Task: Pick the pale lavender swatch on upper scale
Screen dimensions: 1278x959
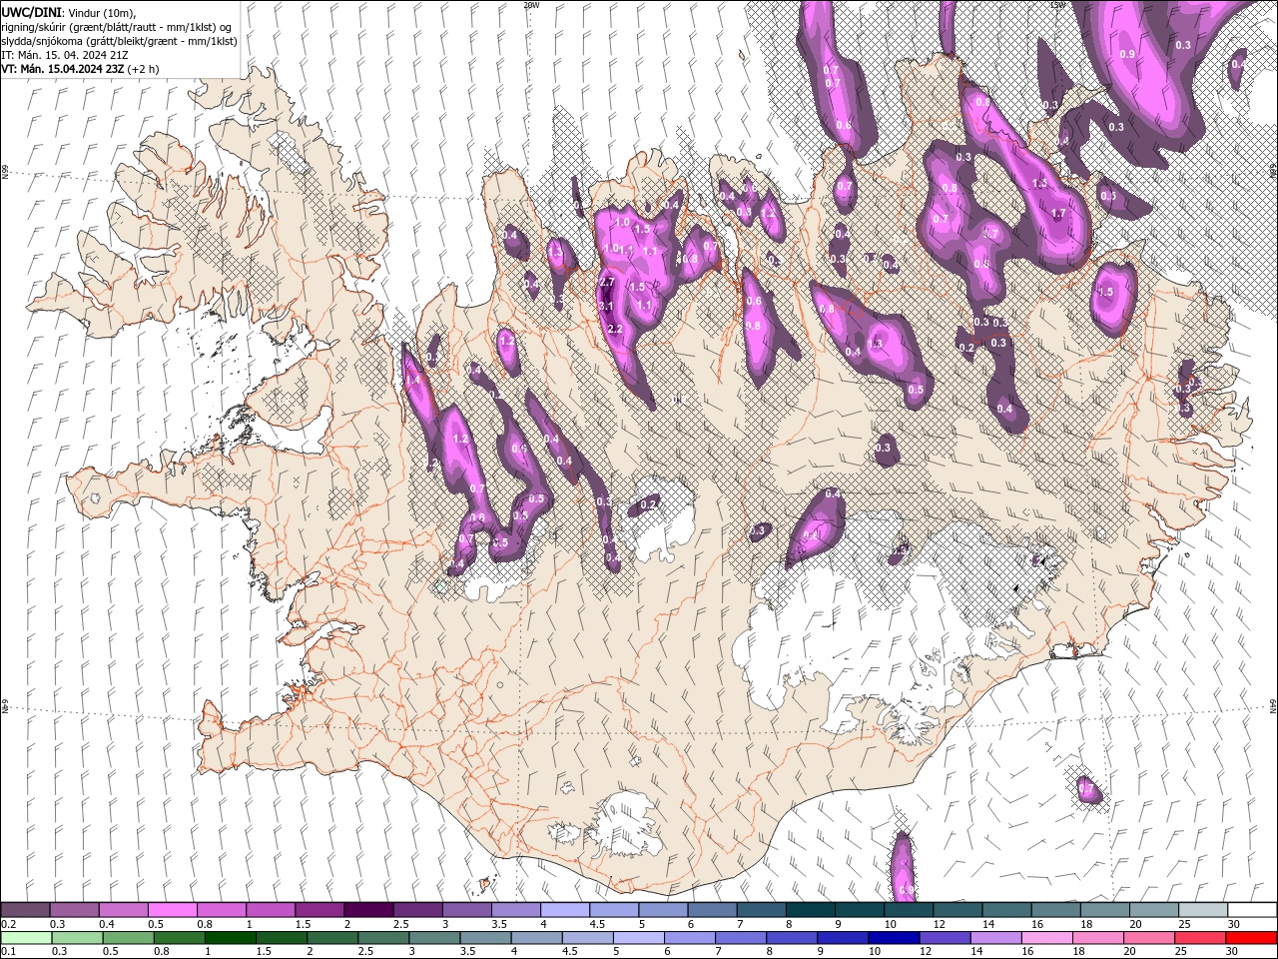Action: [x=565, y=910]
